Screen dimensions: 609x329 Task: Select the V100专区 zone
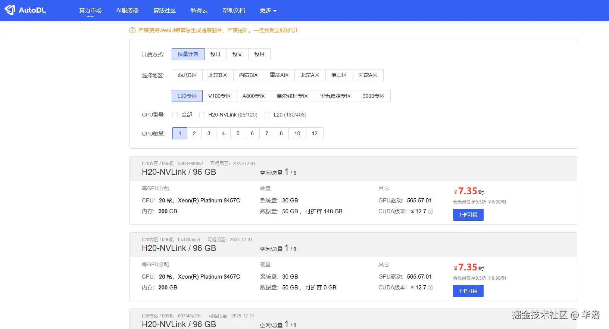pyautogui.click(x=220, y=96)
